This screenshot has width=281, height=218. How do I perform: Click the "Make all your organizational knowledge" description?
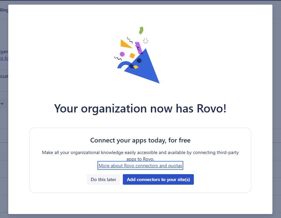click(140, 156)
